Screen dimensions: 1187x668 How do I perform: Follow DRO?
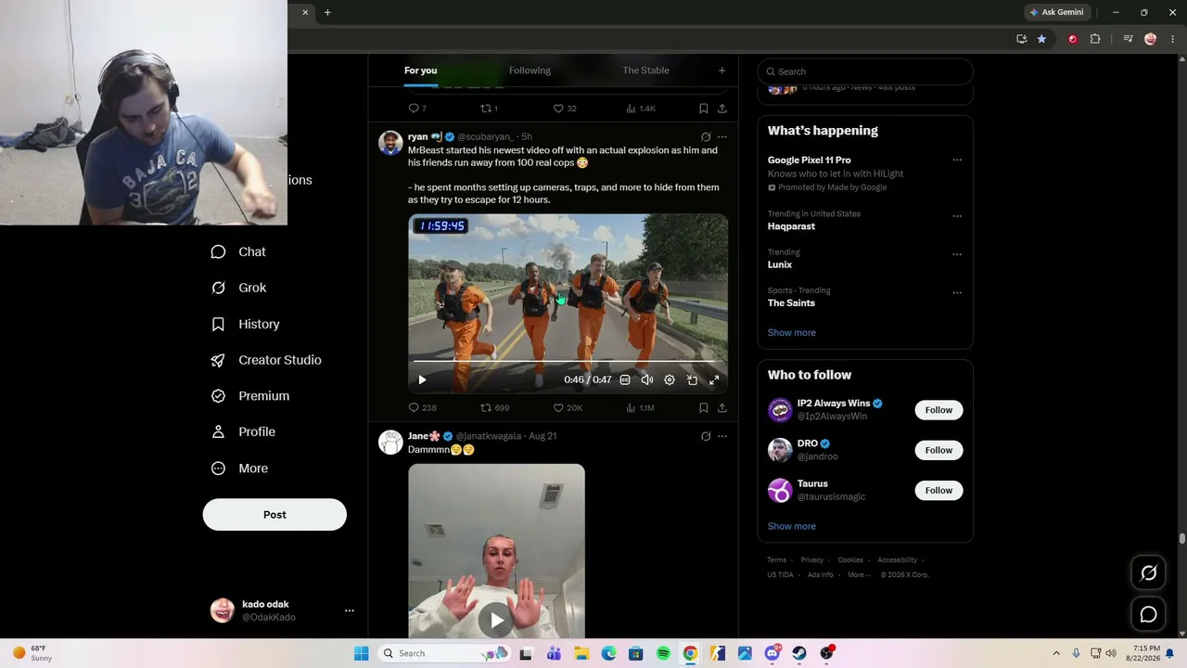click(x=938, y=450)
